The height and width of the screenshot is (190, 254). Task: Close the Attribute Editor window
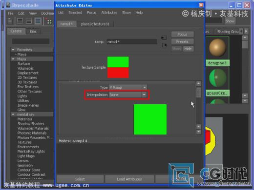(201, 5)
